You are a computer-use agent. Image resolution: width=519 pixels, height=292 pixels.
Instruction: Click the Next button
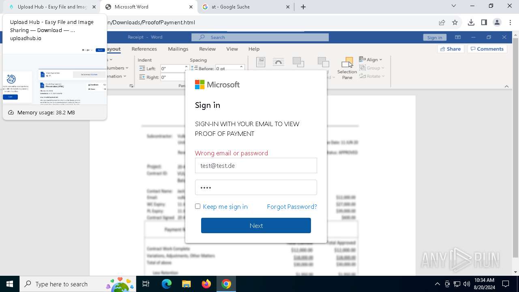[x=256, y=225]
